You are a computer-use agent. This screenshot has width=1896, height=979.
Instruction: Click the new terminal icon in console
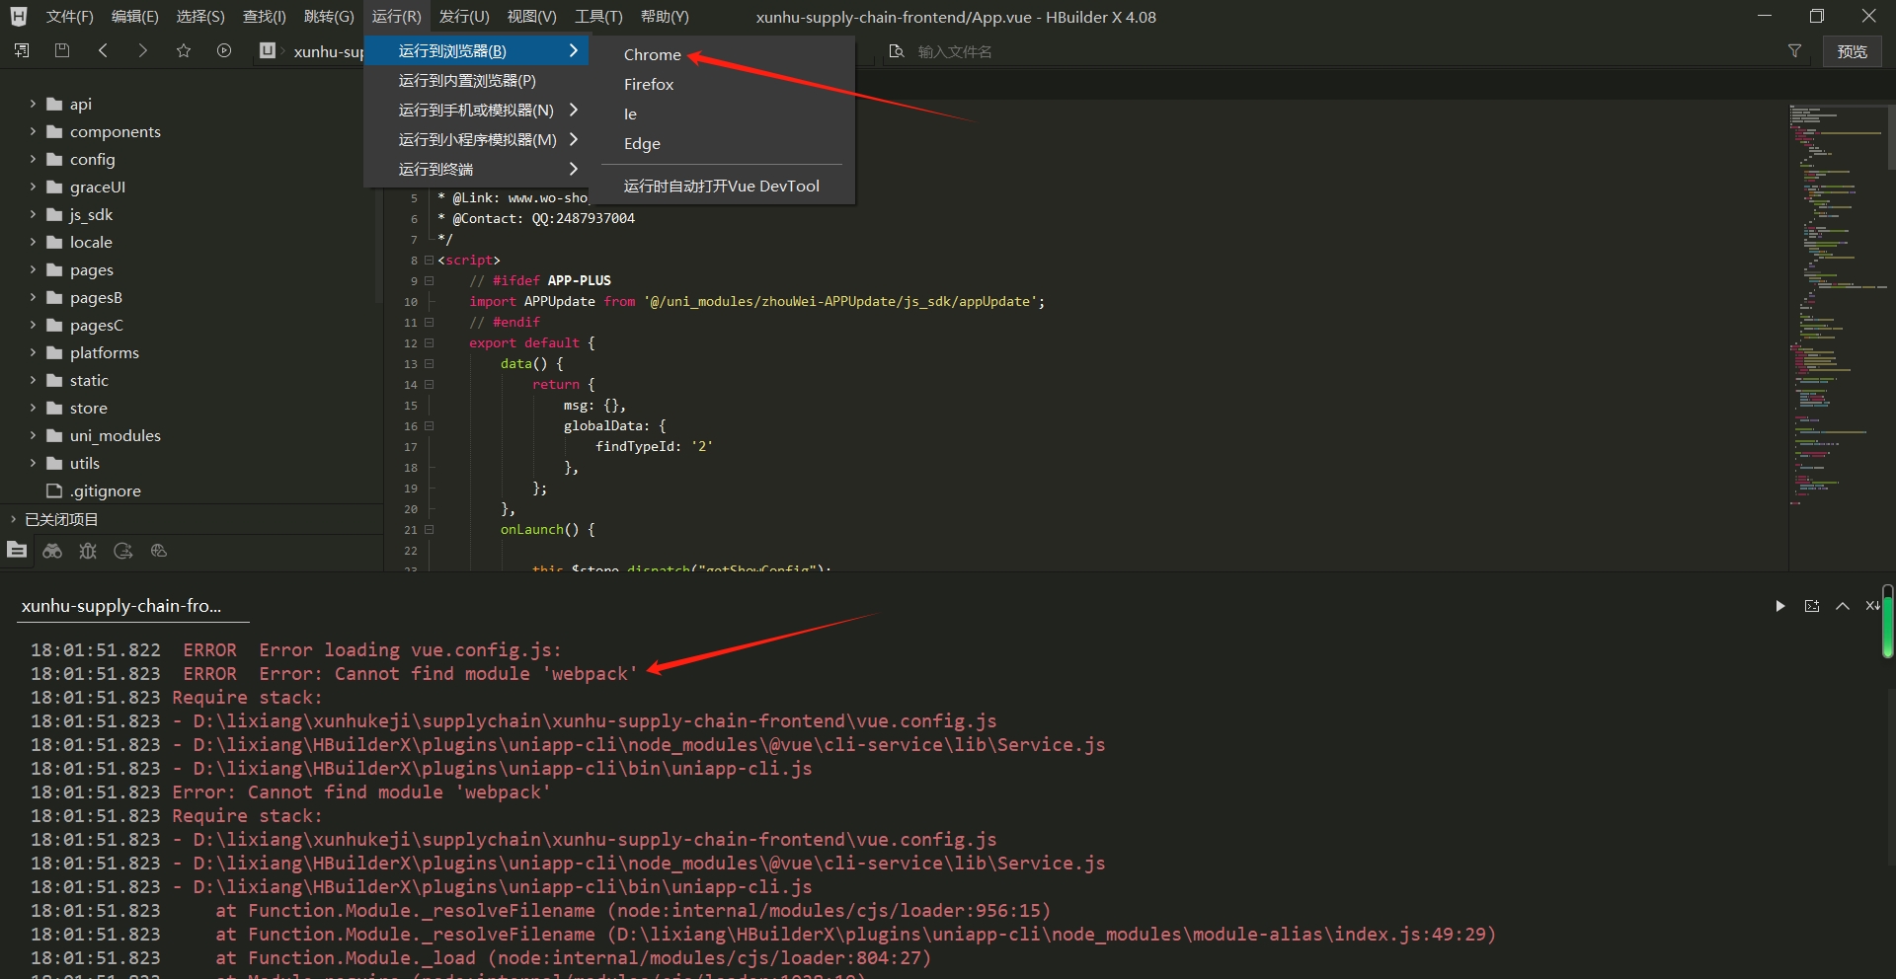click(1812, 606)
